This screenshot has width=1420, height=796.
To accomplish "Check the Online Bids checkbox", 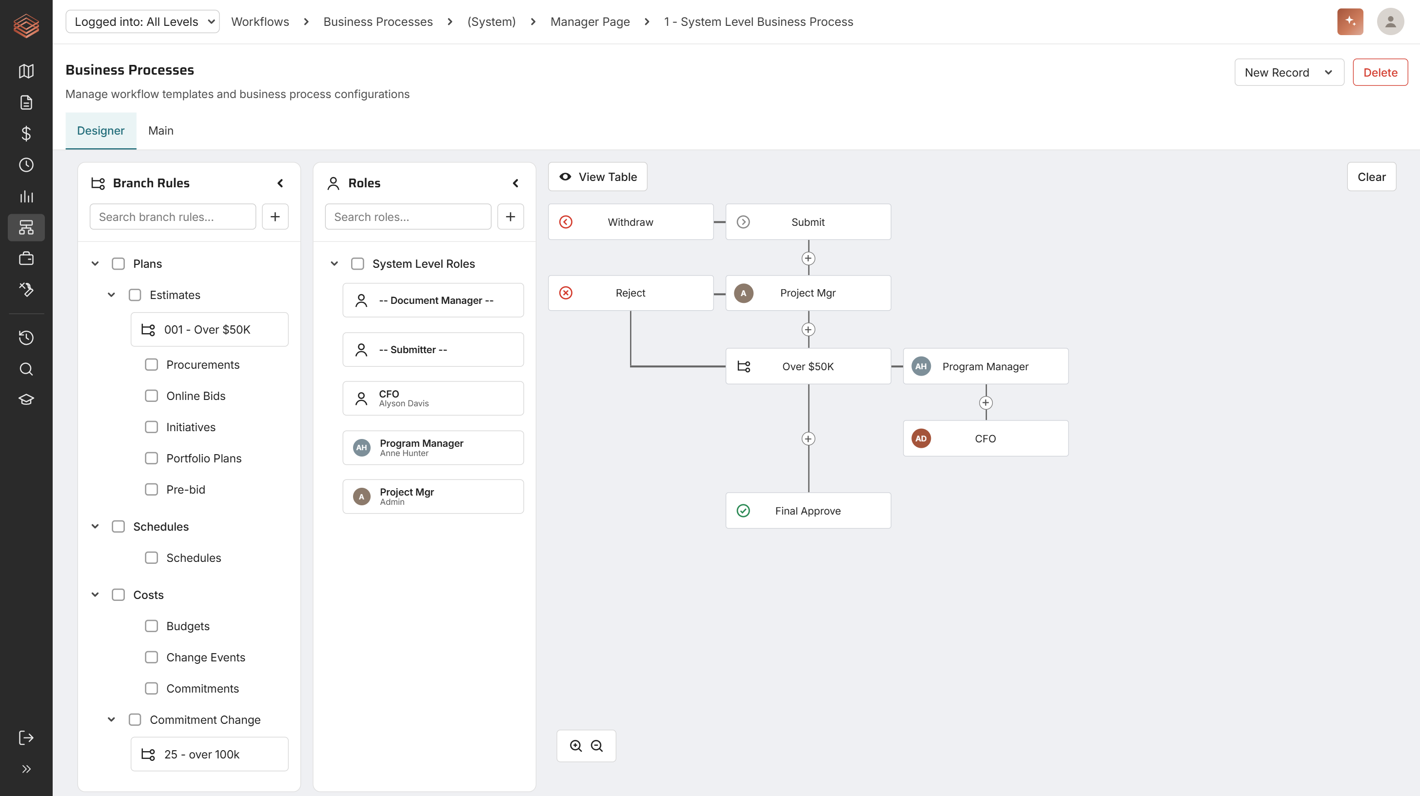I will [x=151, y=396].
